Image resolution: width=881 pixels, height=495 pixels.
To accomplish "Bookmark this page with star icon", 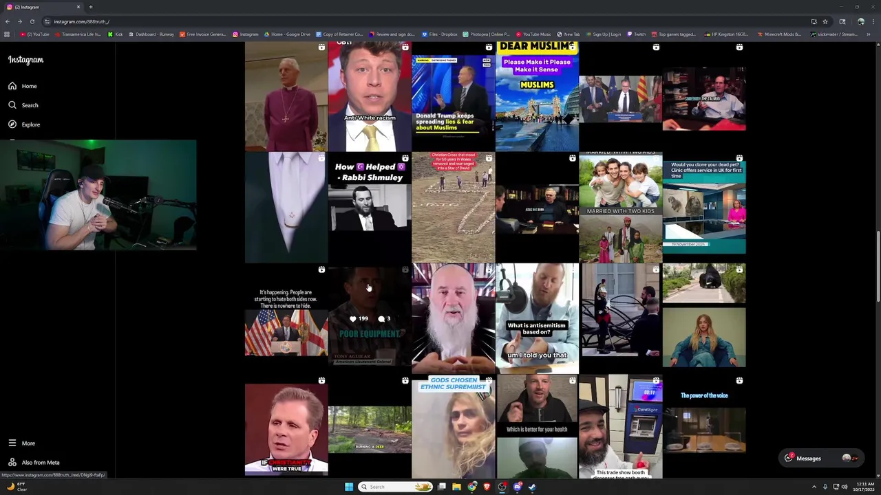I will (825, 21).
